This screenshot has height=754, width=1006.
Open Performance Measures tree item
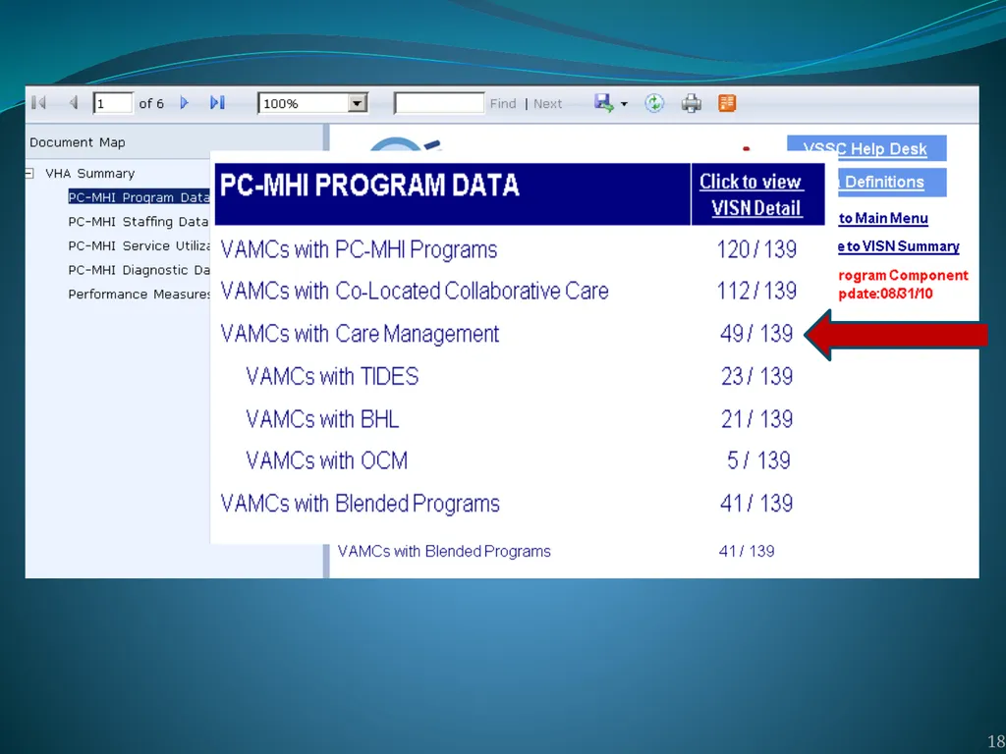pyautogui.click(x=140, y=295)
